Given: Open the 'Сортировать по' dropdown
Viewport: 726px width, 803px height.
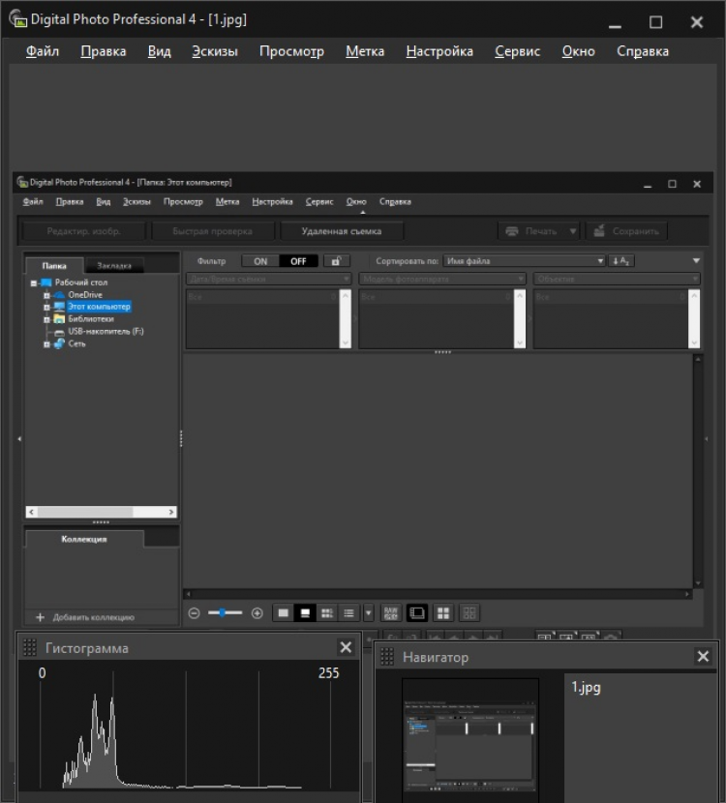Looking at the screenshot, I should [523, 261].
